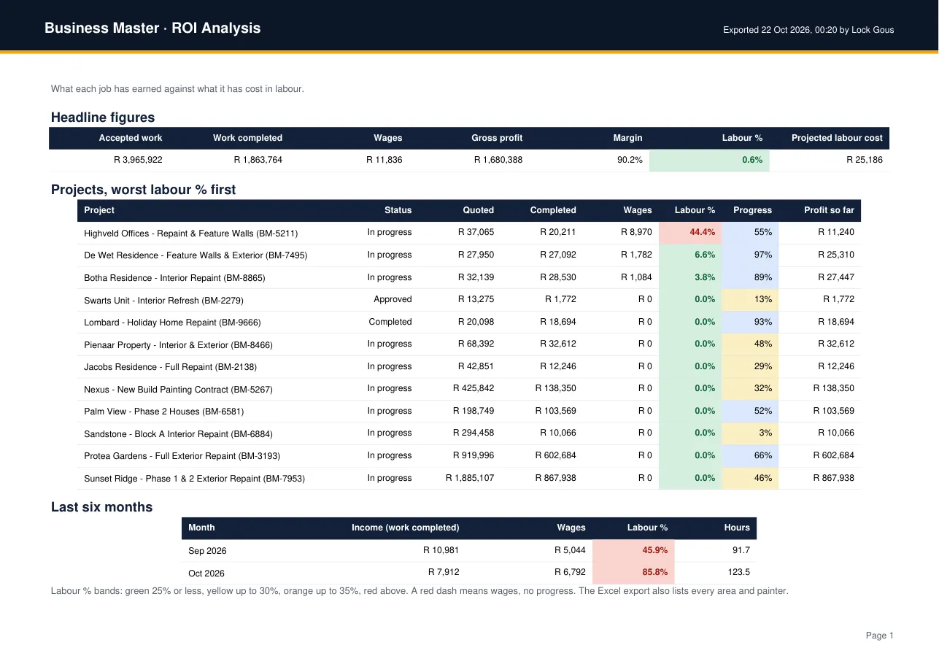Select the Project column header
Viewport: 939px width, 664px height.
(99, 210)
